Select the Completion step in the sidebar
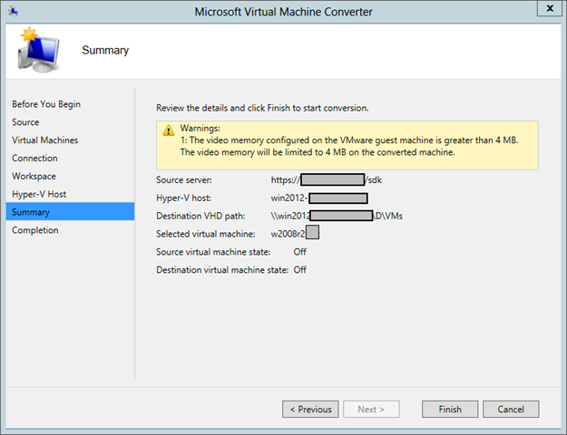Screen dimensions: 567x435 tap(35, 230)
